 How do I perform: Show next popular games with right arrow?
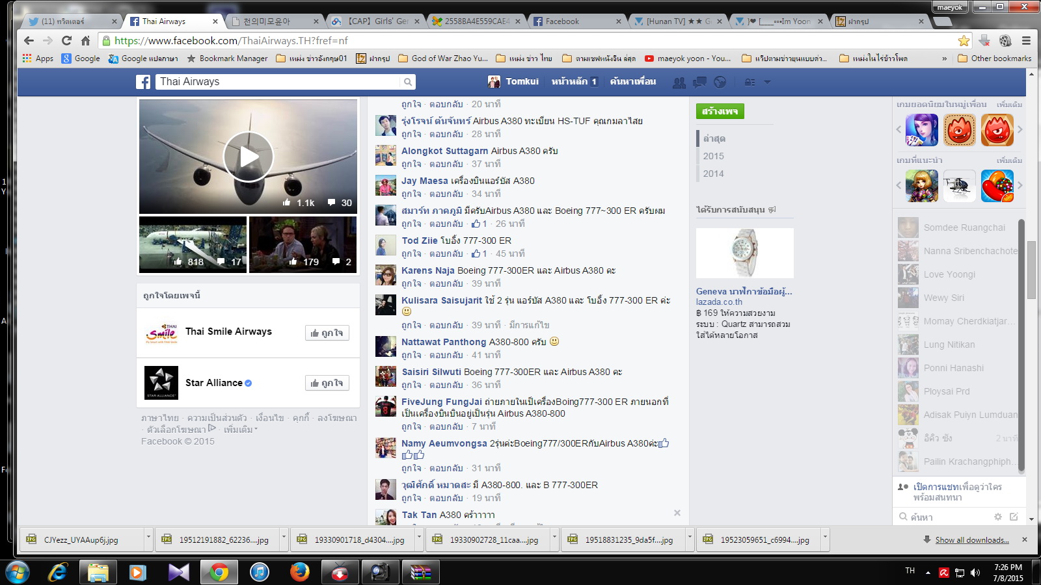tap(1020, 129)
